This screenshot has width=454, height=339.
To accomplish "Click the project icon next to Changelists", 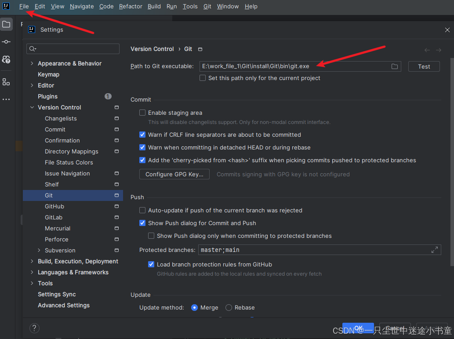I will (x=116, y=118).
